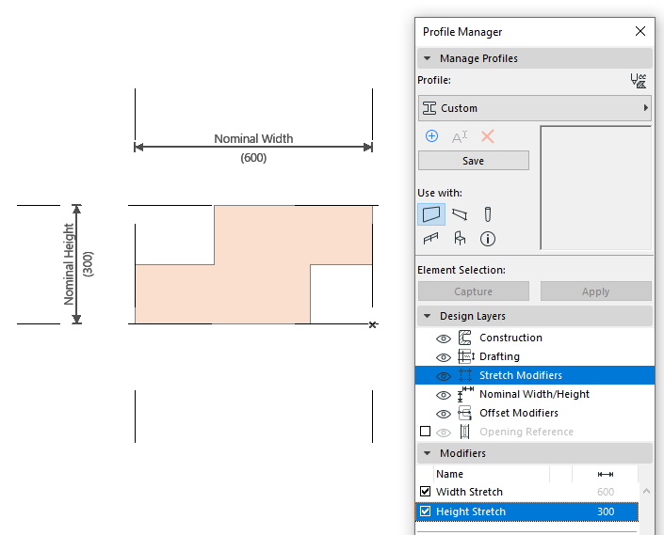This screenshot has width=664, height=535.
Task: Toggle Opening Reference layer visibility eye
Action: coord(444,433)
